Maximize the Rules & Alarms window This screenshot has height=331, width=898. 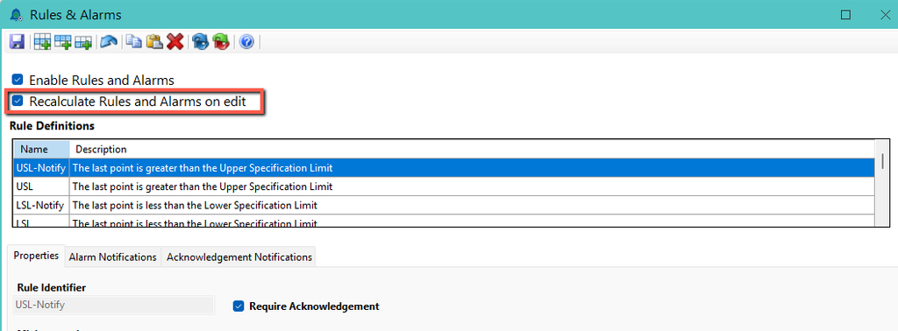coord(846,15)
